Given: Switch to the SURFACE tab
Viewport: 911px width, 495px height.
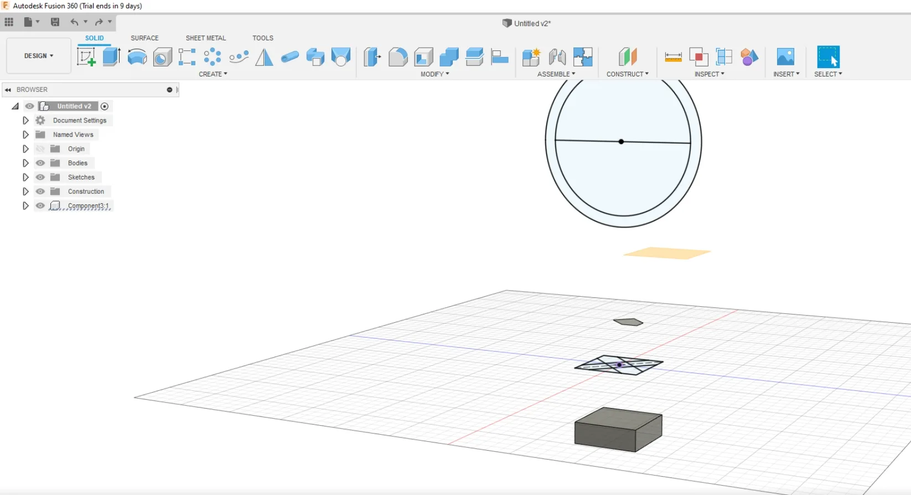Looking at the screenshot, I should (144, 38).
